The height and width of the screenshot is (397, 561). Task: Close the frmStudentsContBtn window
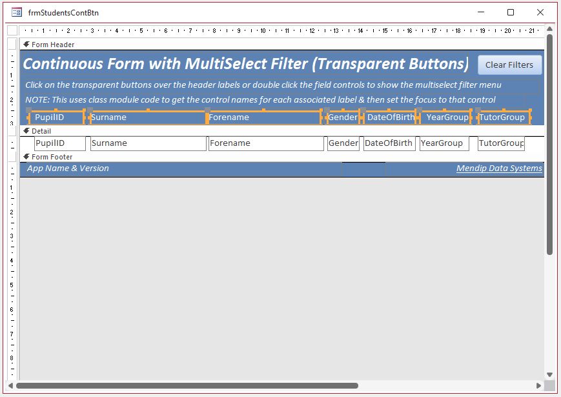click(x=540, y=12)
